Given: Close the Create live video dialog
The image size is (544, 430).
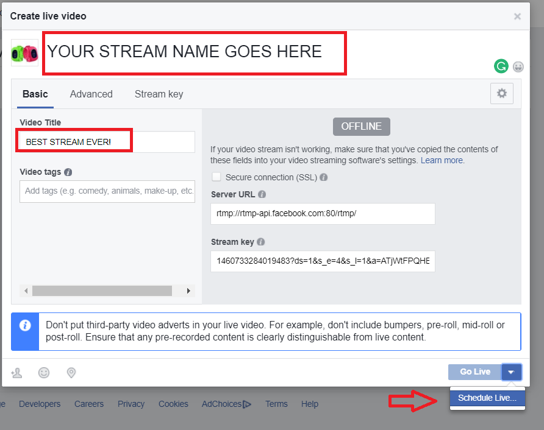Looking at the screenshot, I should [517, 16].
